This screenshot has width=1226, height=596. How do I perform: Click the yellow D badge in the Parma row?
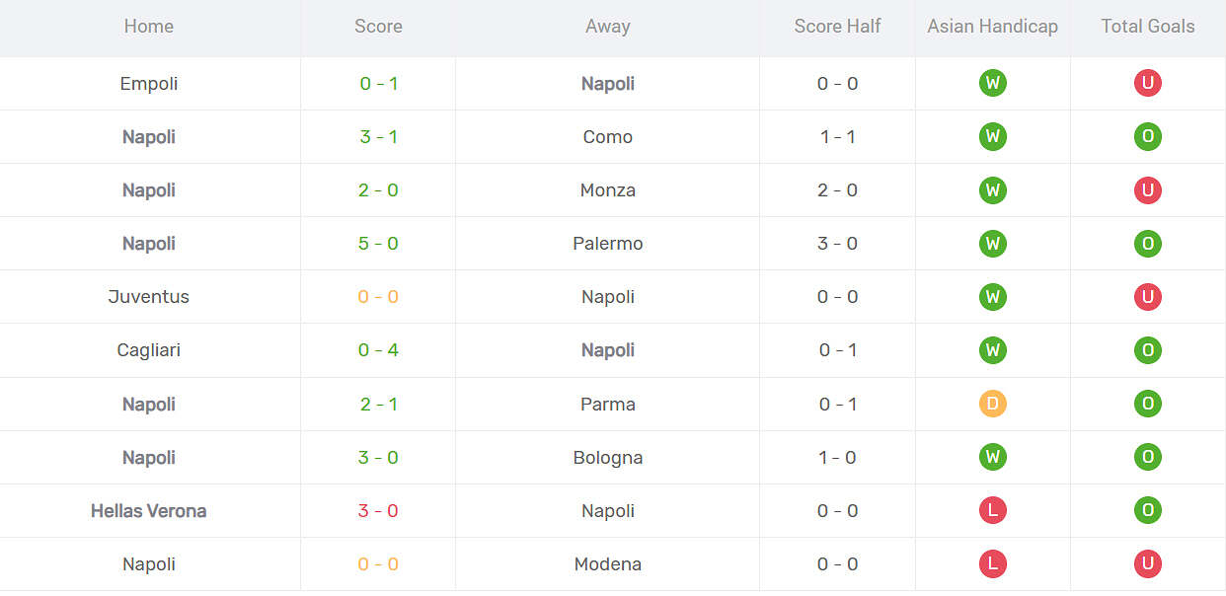click(x=992, y=404)
